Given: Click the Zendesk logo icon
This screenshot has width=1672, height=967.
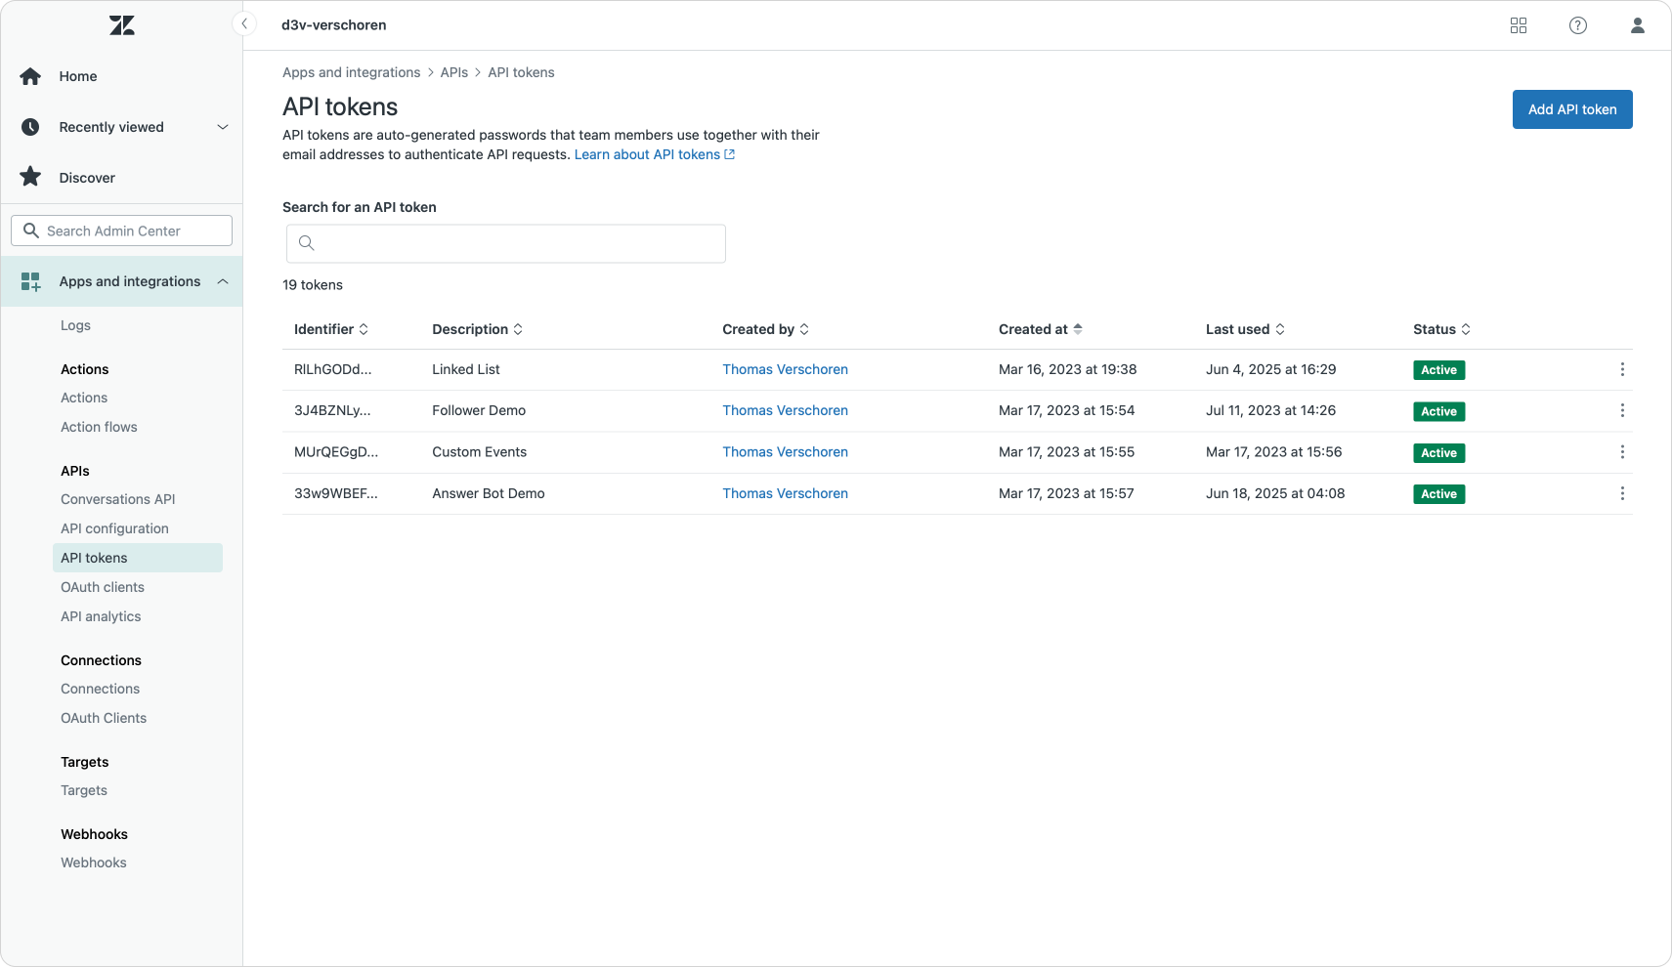Looking at the screenshot, I should 122,25.
